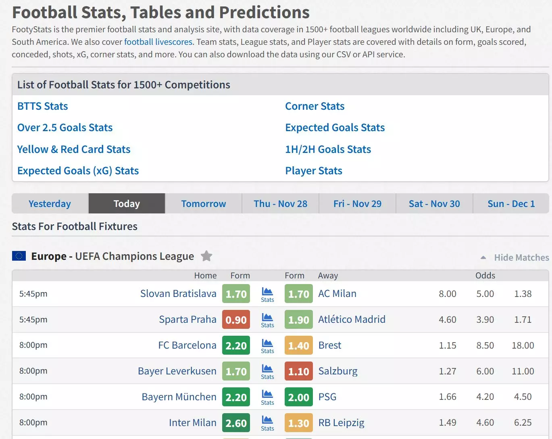552x439 pixels.
Task: Open the Over 2.5 Goals Stats link
Action: [65, 128]
